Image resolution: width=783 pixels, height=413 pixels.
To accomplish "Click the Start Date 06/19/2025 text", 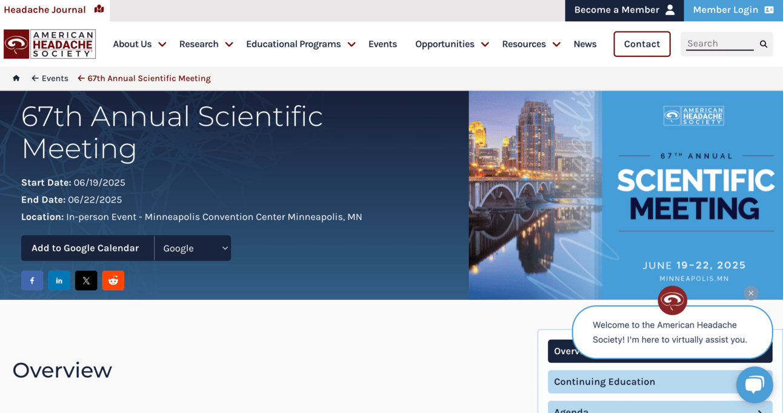I will click(x=73, y=183).
